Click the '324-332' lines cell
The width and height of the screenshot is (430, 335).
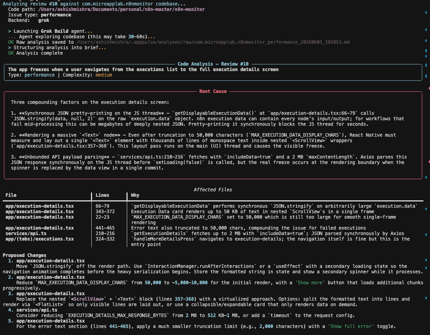[105, 239]
